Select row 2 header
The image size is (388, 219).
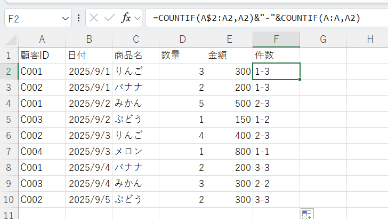click(x=9, y=72)
